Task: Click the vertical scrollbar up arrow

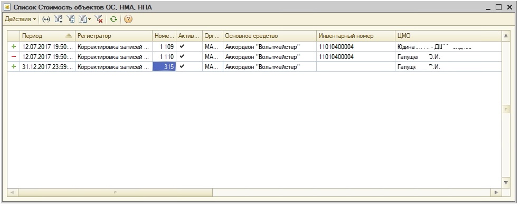Action: pyautogui.click(x=506, y=36)
